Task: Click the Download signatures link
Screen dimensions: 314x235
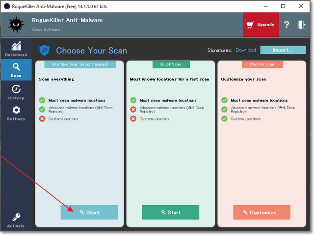Action: 245,50
